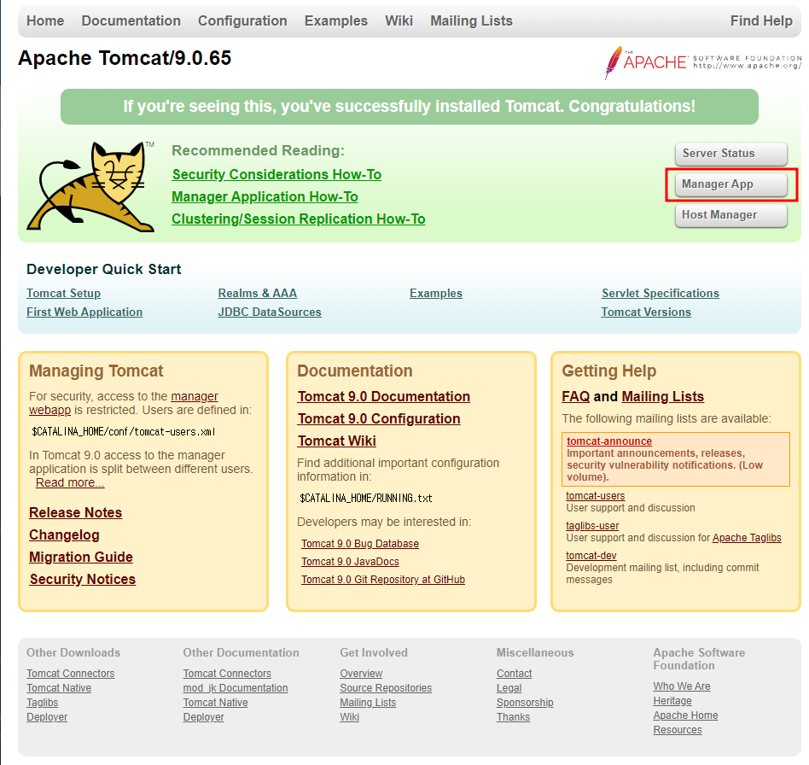Open Examples link under Developer Quick Start
809x765 pixels.
click(436, 293)
